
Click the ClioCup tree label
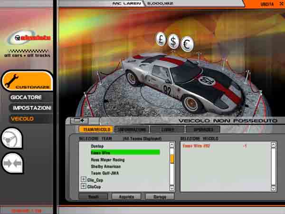point(94,187)
